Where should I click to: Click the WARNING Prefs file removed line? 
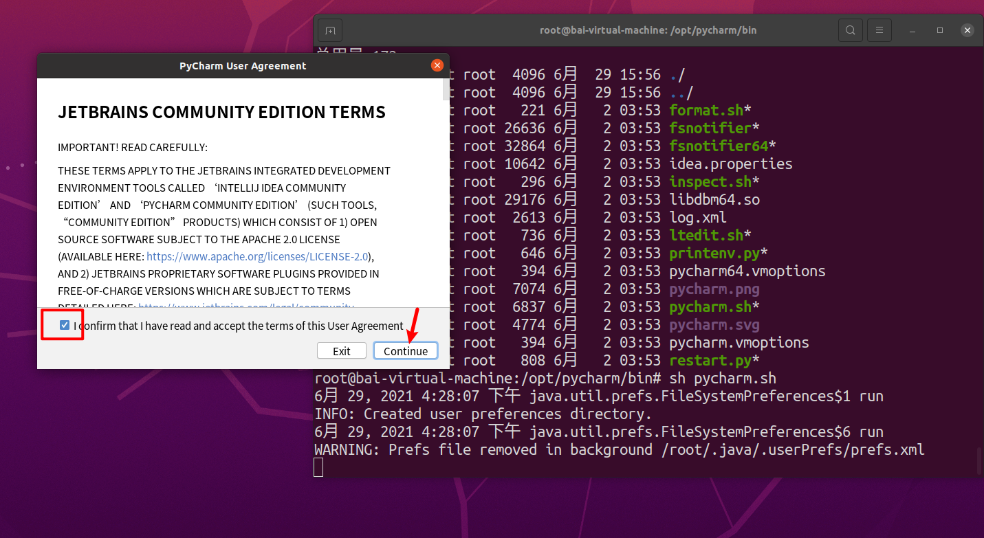coord(620,449)
